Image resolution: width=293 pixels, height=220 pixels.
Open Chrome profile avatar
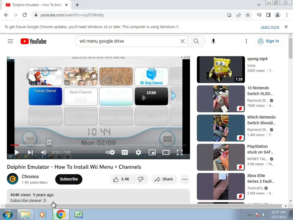coord(278,15)
